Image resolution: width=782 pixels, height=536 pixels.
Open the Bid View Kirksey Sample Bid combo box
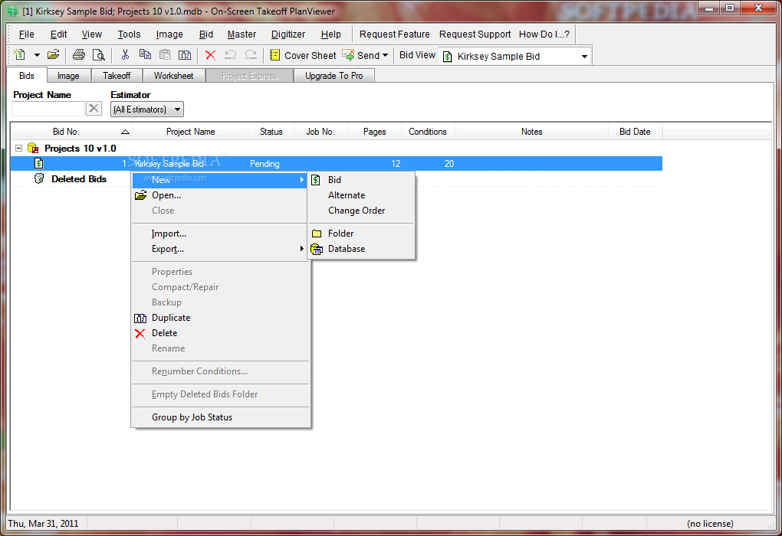(515, 57)
